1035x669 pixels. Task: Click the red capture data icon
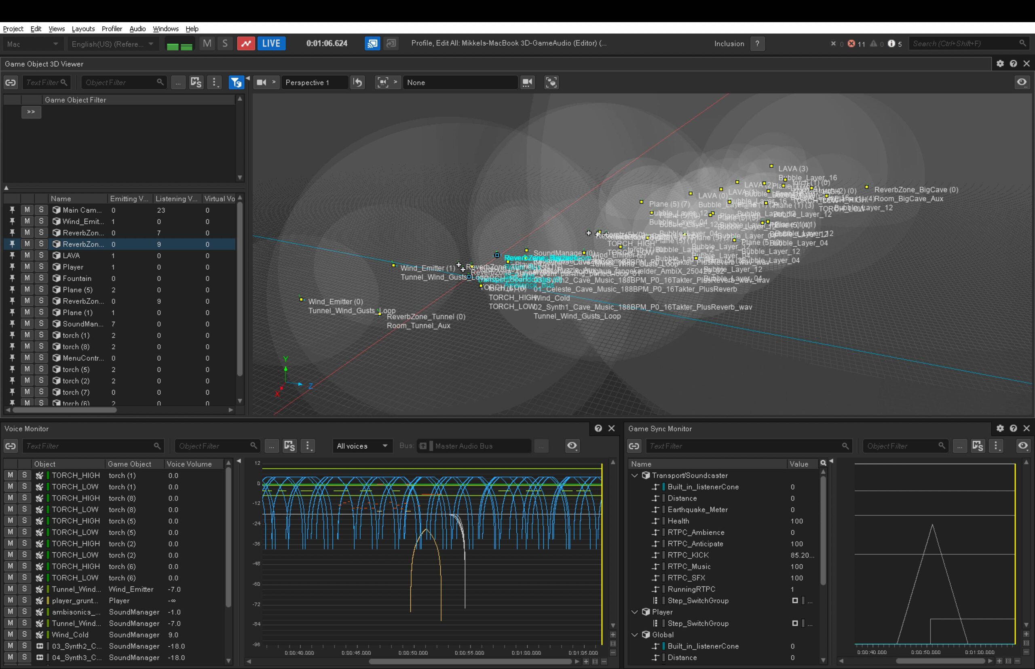click(x=246, y=43)
